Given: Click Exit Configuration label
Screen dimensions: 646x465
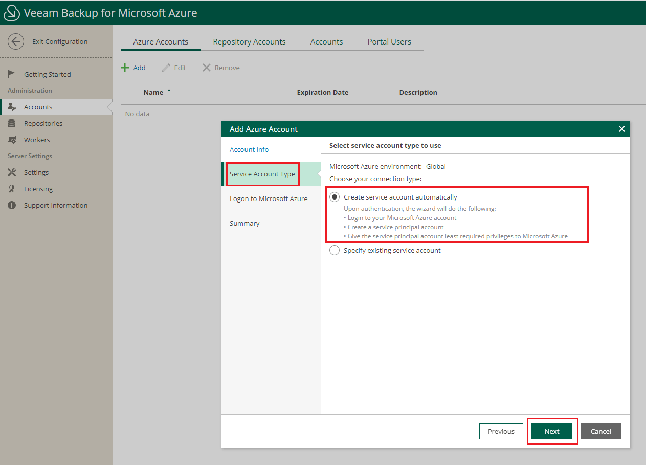Looking at the screenshot, I should 60,41.
